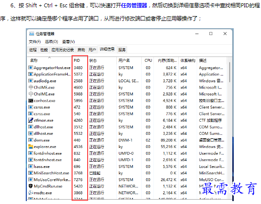Image resolution: width=261 pixels, height=204 pixels.
Task: Open the 选项(O) menu
Action: tap(52, 41)
